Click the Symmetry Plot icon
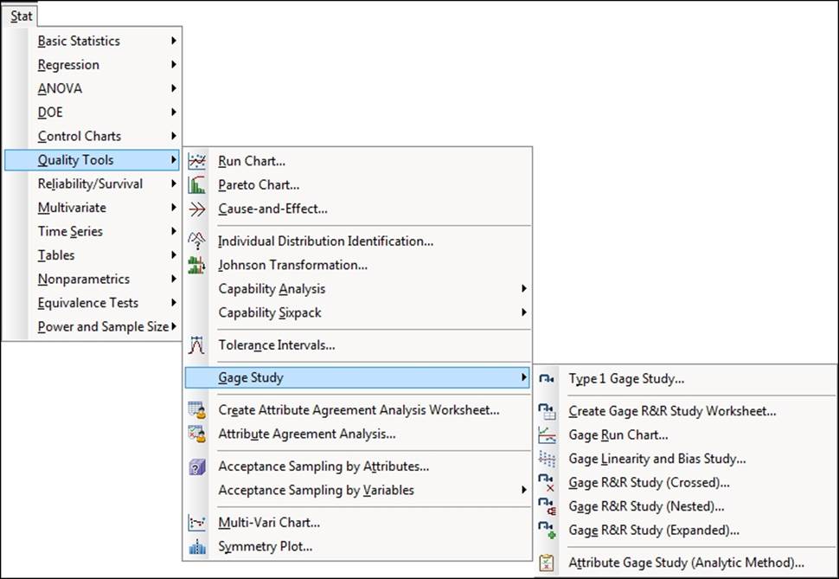Viewport: 839px width, 579px height. 197,546
